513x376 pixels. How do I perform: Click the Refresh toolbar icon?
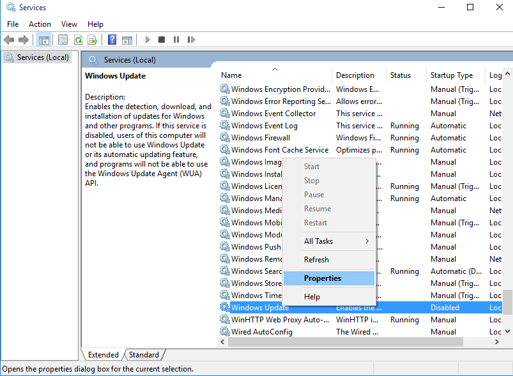78,40
